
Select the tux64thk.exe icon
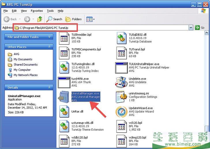coord(64,82)
